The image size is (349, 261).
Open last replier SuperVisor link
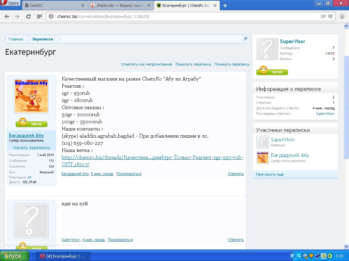click(x=325, y=114)
